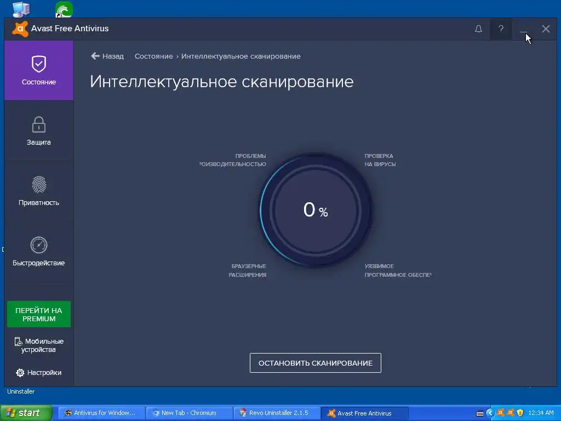Image resolution: width=561 pixels, height=421 pixels.
Task: Click the БРАУЗЕРНЫЕ РАСШИРЕНИЯ label
Action: coord(248,271)
